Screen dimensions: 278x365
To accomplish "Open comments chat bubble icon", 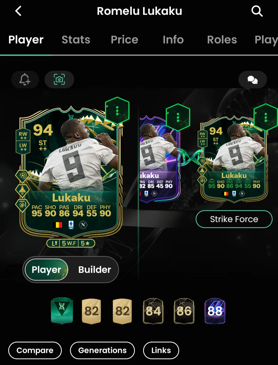I will 253,80.
